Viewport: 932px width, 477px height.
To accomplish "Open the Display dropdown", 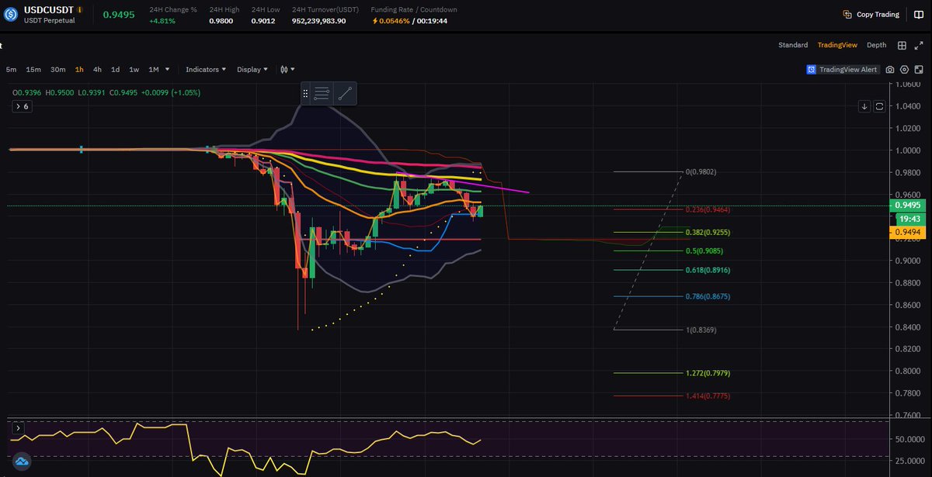I will pyautogui.click(x=250, y=69).
